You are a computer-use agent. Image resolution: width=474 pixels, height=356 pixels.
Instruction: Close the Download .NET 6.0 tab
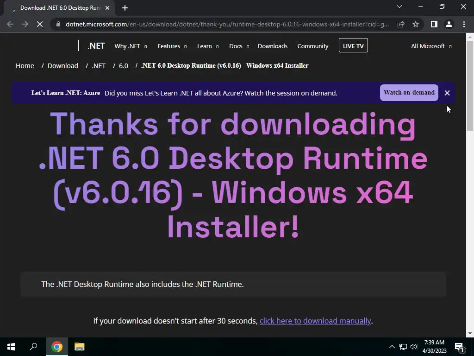point(107,8)
